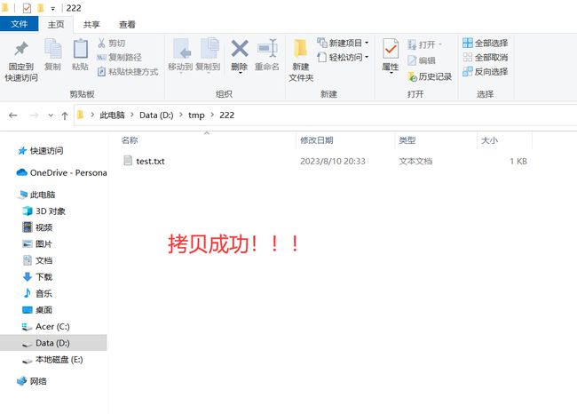Open Copy to (复制到) command
Image resolution: width=577 pixels, height=414 pixels.
click(x=209, y=55)
